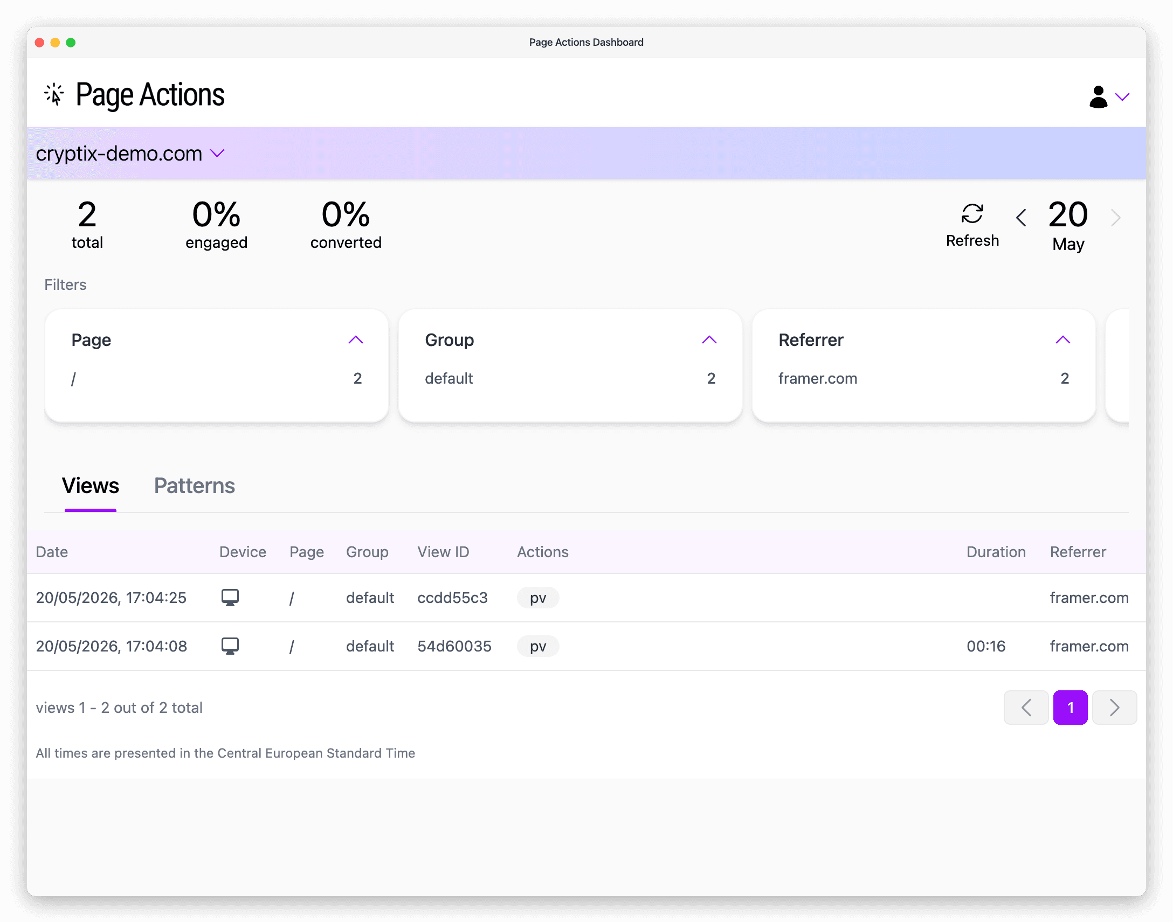Open the user account profile icon
Viewport: 1173px width, 922px height.
coord(1098,97)
